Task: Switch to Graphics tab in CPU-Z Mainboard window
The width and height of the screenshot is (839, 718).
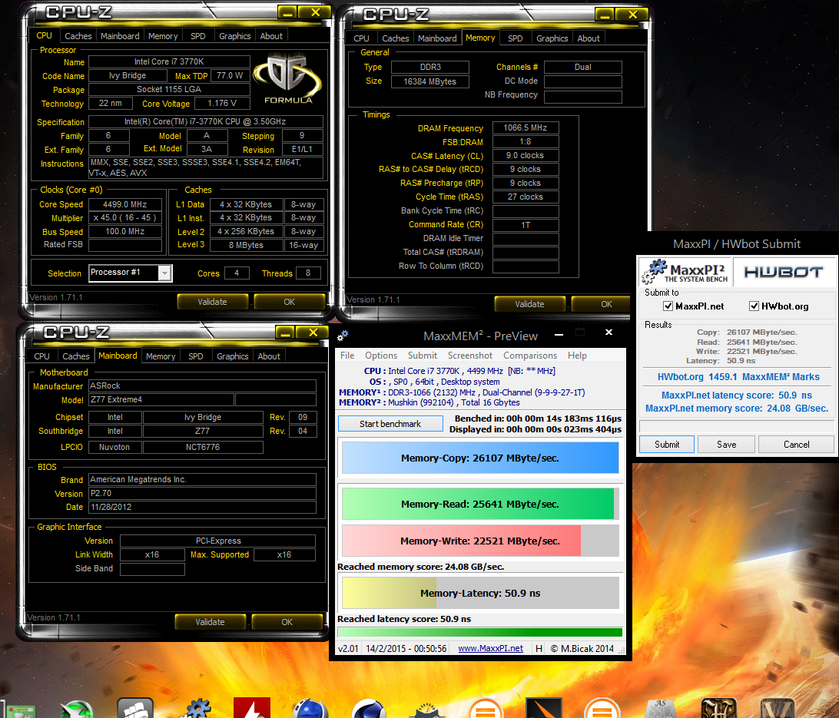Action: pyautogui.click(x=232, y=356)
